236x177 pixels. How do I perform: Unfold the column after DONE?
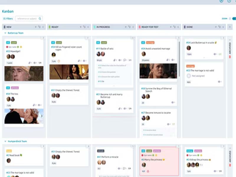(230, 27)
